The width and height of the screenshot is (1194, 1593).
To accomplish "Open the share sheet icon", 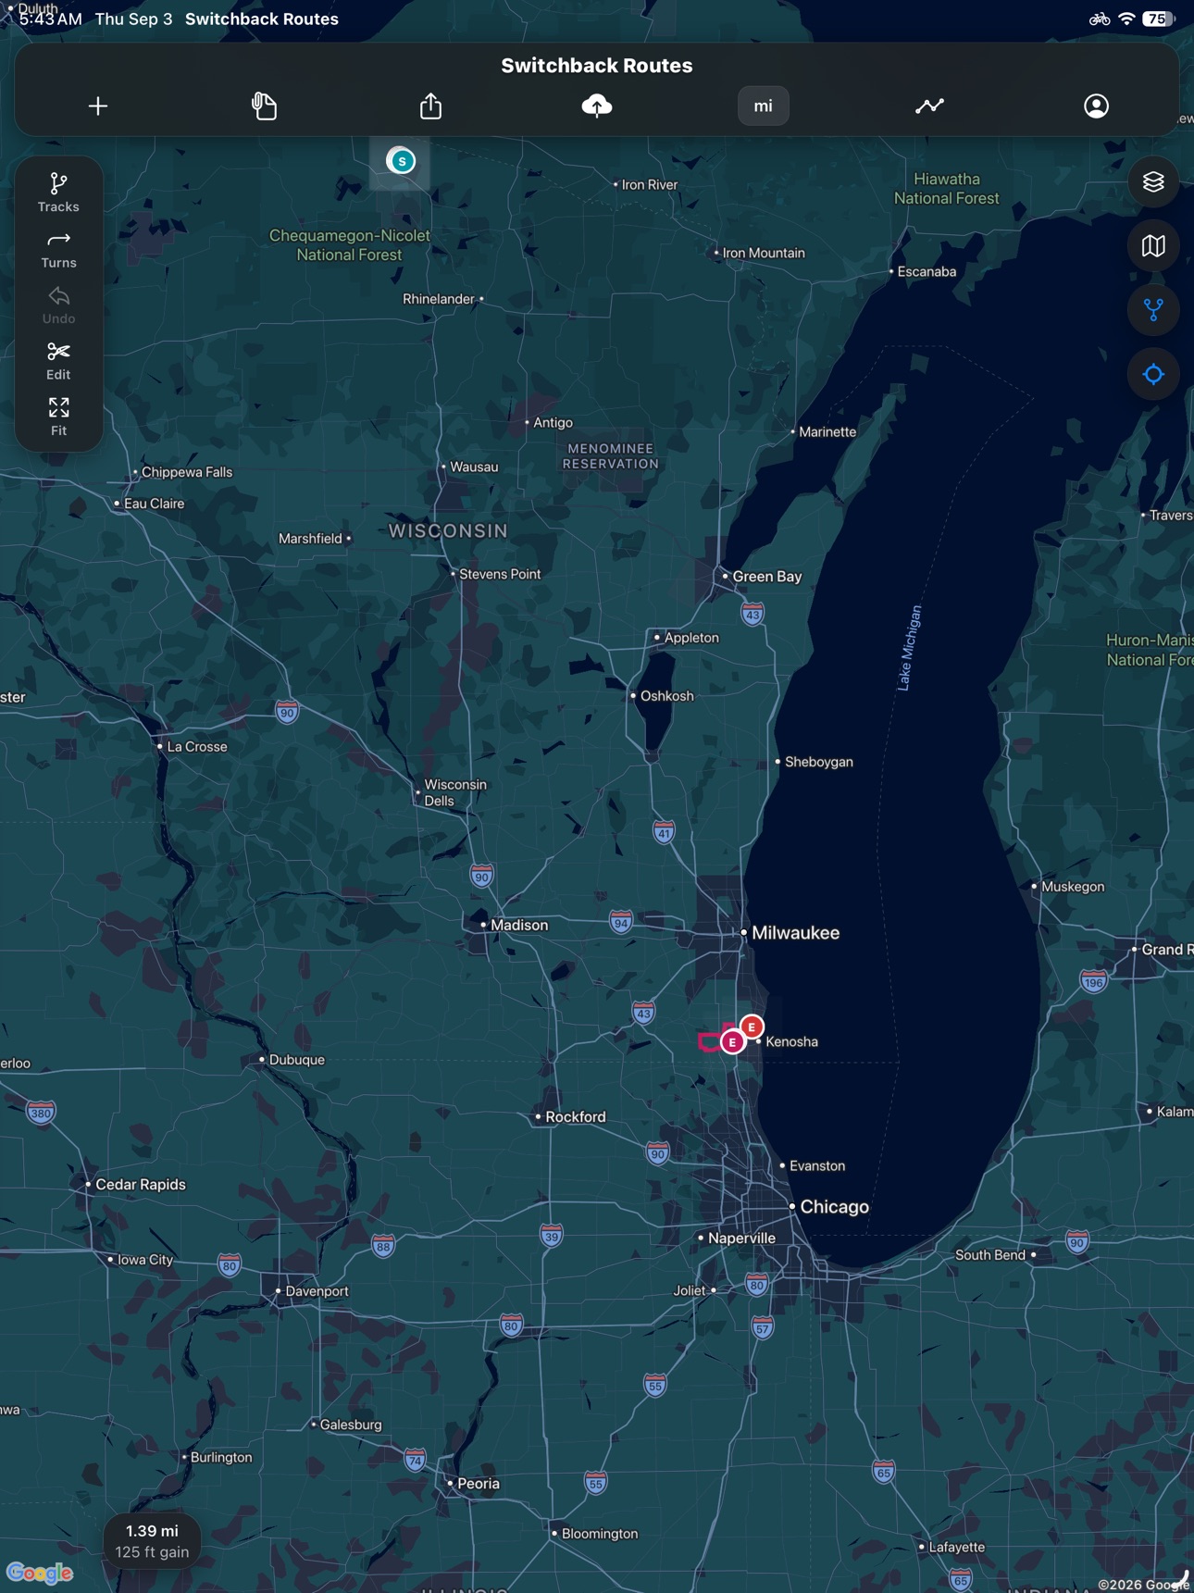I will 431,106.
